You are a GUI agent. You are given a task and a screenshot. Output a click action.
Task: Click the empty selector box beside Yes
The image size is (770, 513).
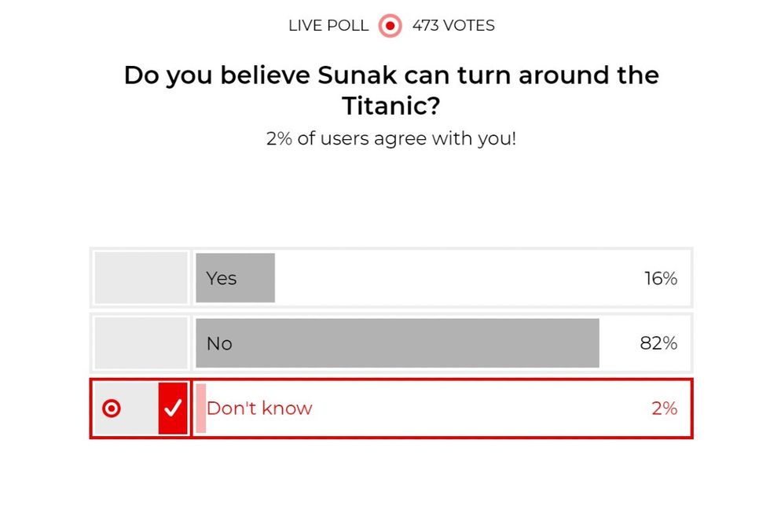click(140, 277)
